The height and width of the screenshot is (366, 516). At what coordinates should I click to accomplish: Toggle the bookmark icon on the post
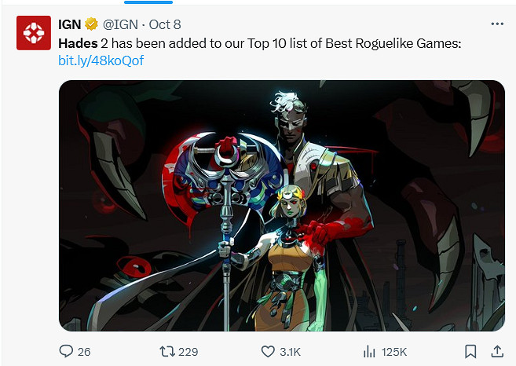pos(470,352)
